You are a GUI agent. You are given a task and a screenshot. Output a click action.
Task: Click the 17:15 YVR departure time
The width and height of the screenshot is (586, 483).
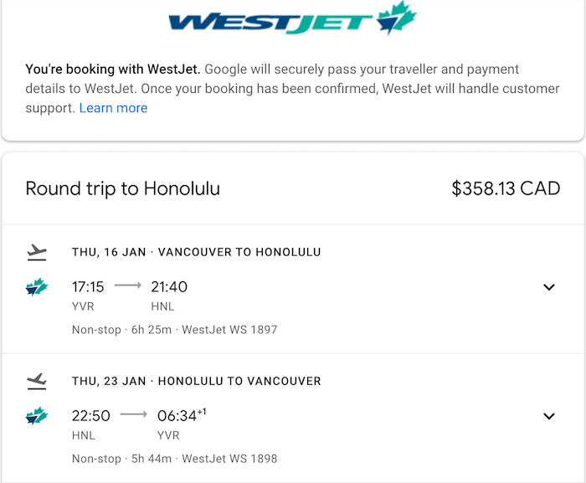(x=88, y=287)
